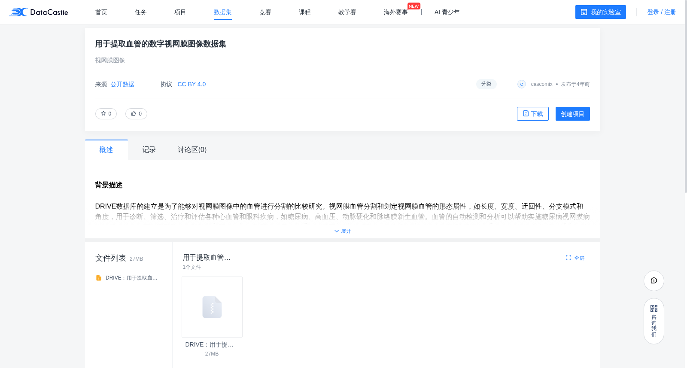The height and width of the screenshot is (368, 687).
Task: Click the NEW badge on 海外赛事
Action: (414, 6)
